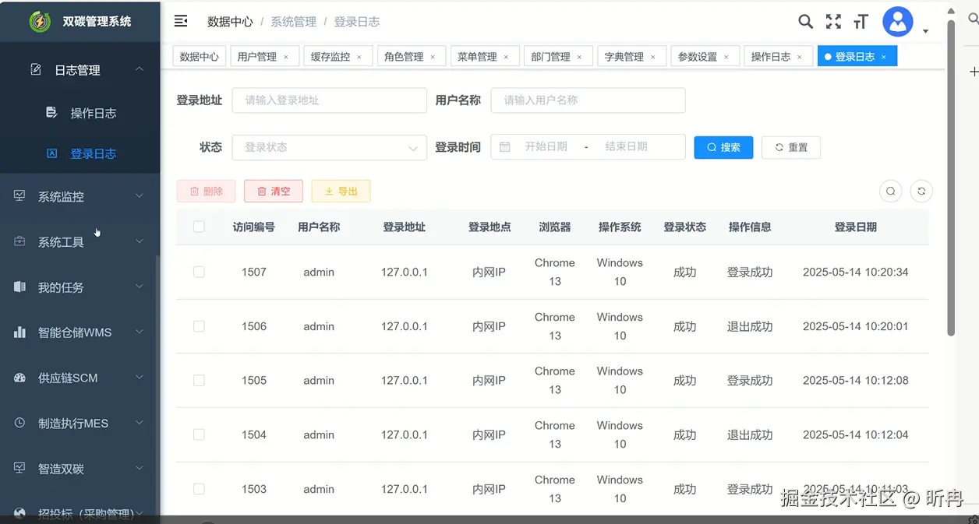Click the 结束日期 end date field
The image size is (979, 524).
(x=626, y=146)
